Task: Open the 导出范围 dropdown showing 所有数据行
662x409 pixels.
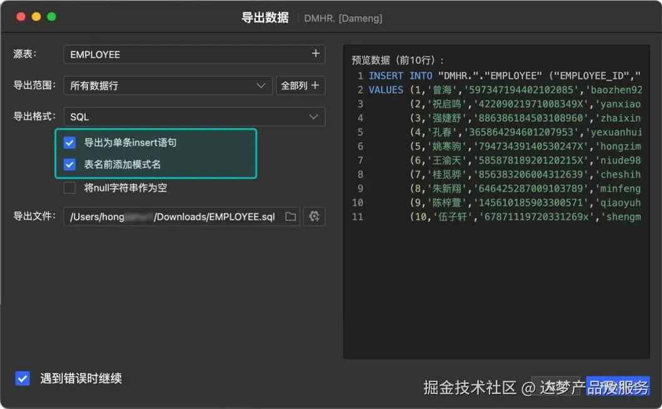Action: 168,85
